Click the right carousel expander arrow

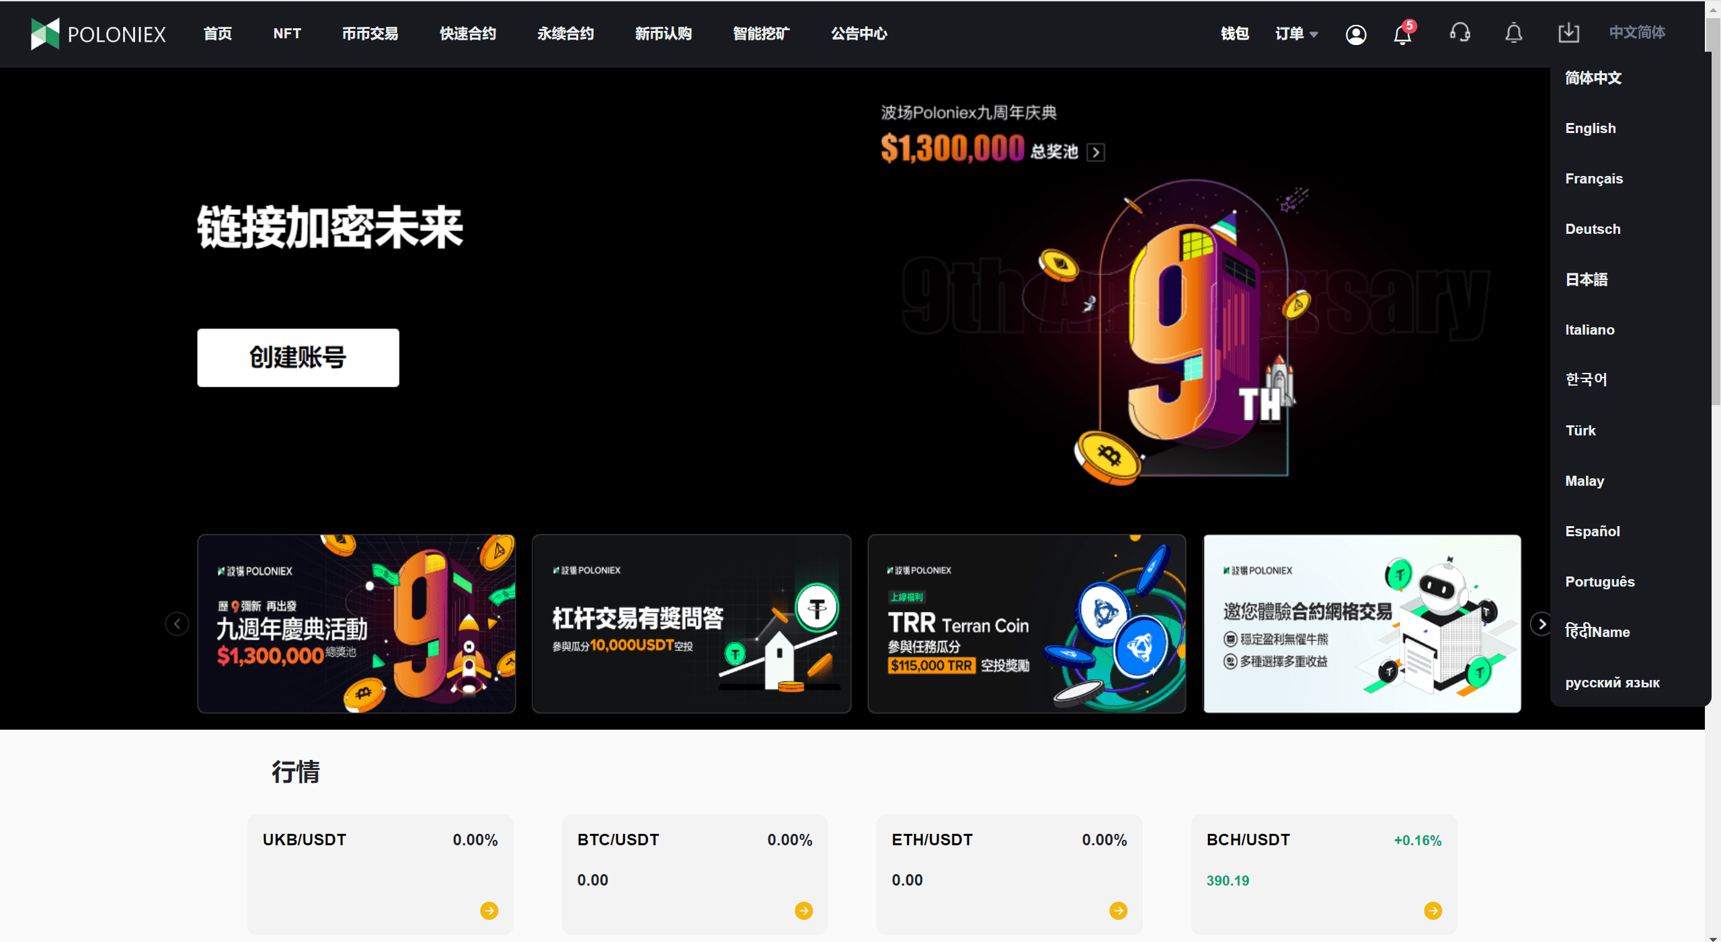coord(1541,623)
